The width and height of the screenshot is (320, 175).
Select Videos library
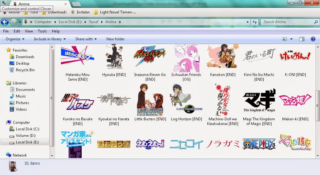pyautogui.click(x=18, y=109)
